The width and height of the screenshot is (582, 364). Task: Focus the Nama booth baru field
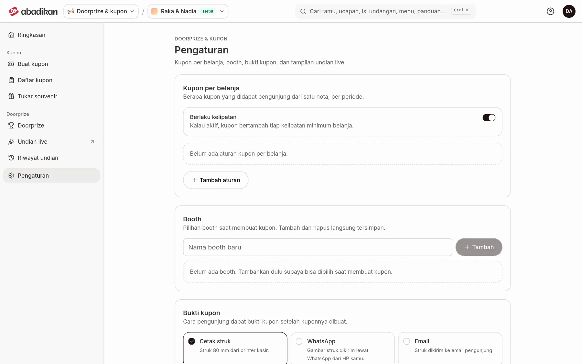click(x=318, y=247)
